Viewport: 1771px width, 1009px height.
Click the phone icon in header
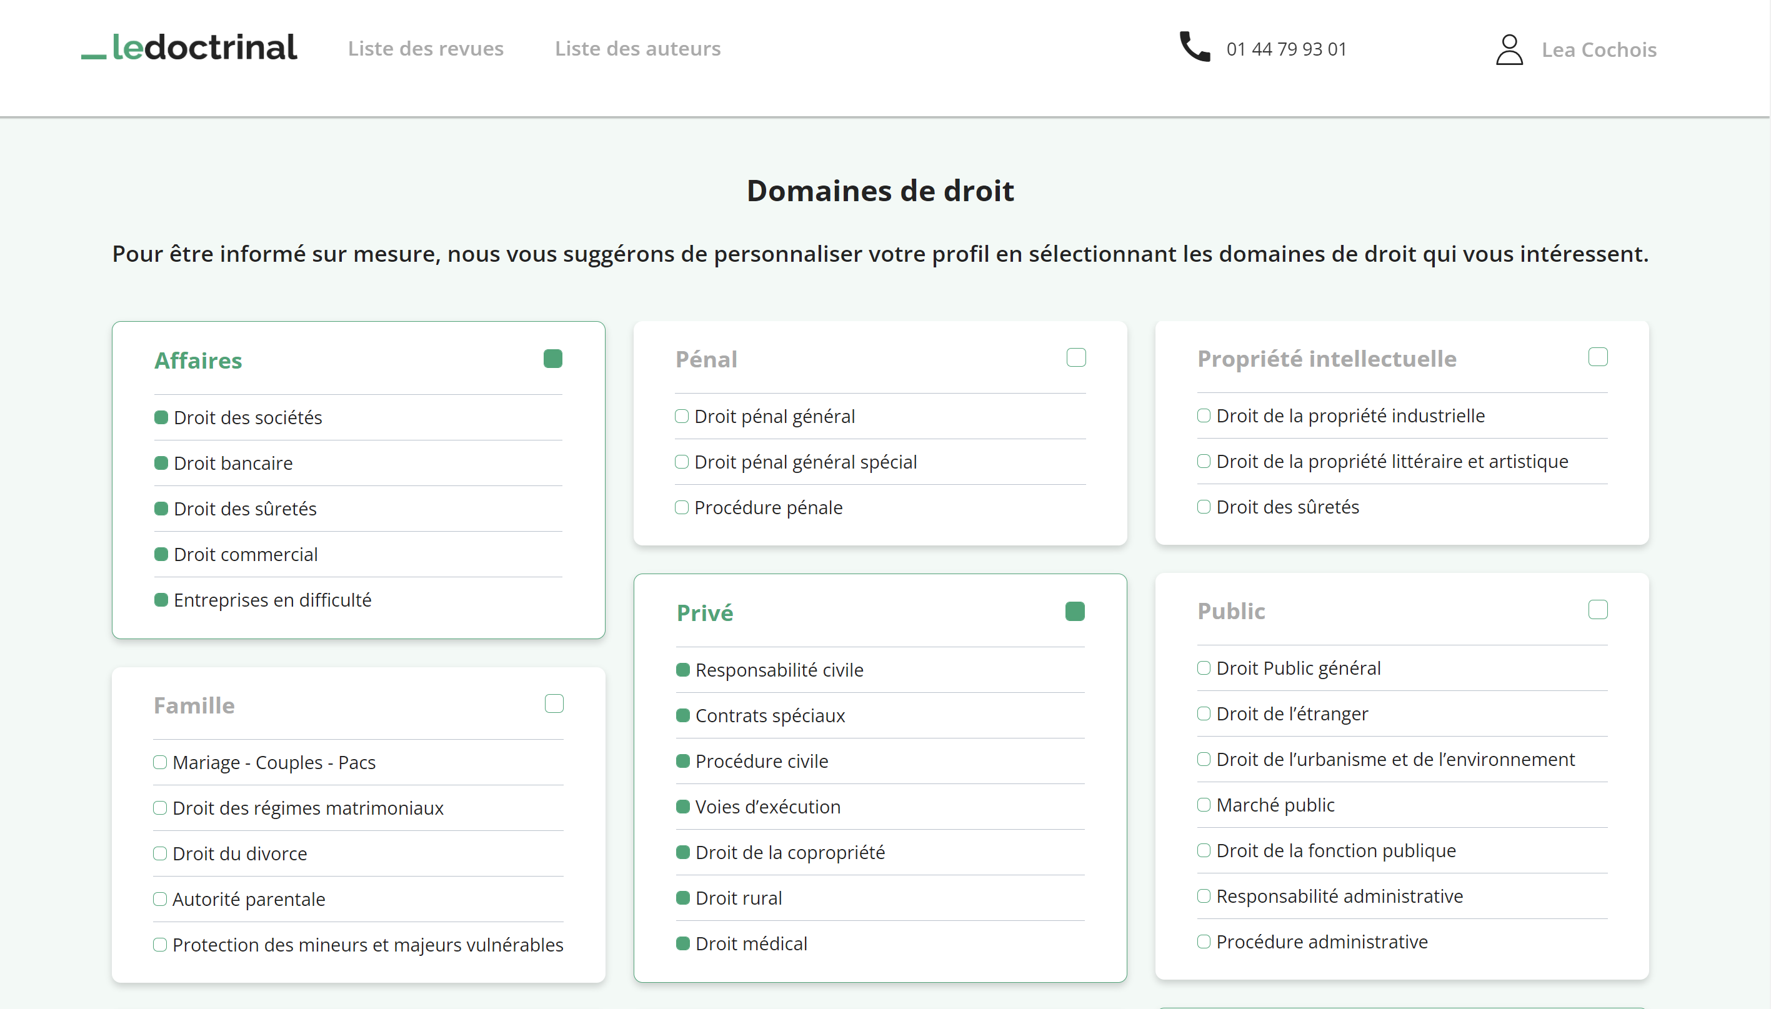coord(1194,47)
